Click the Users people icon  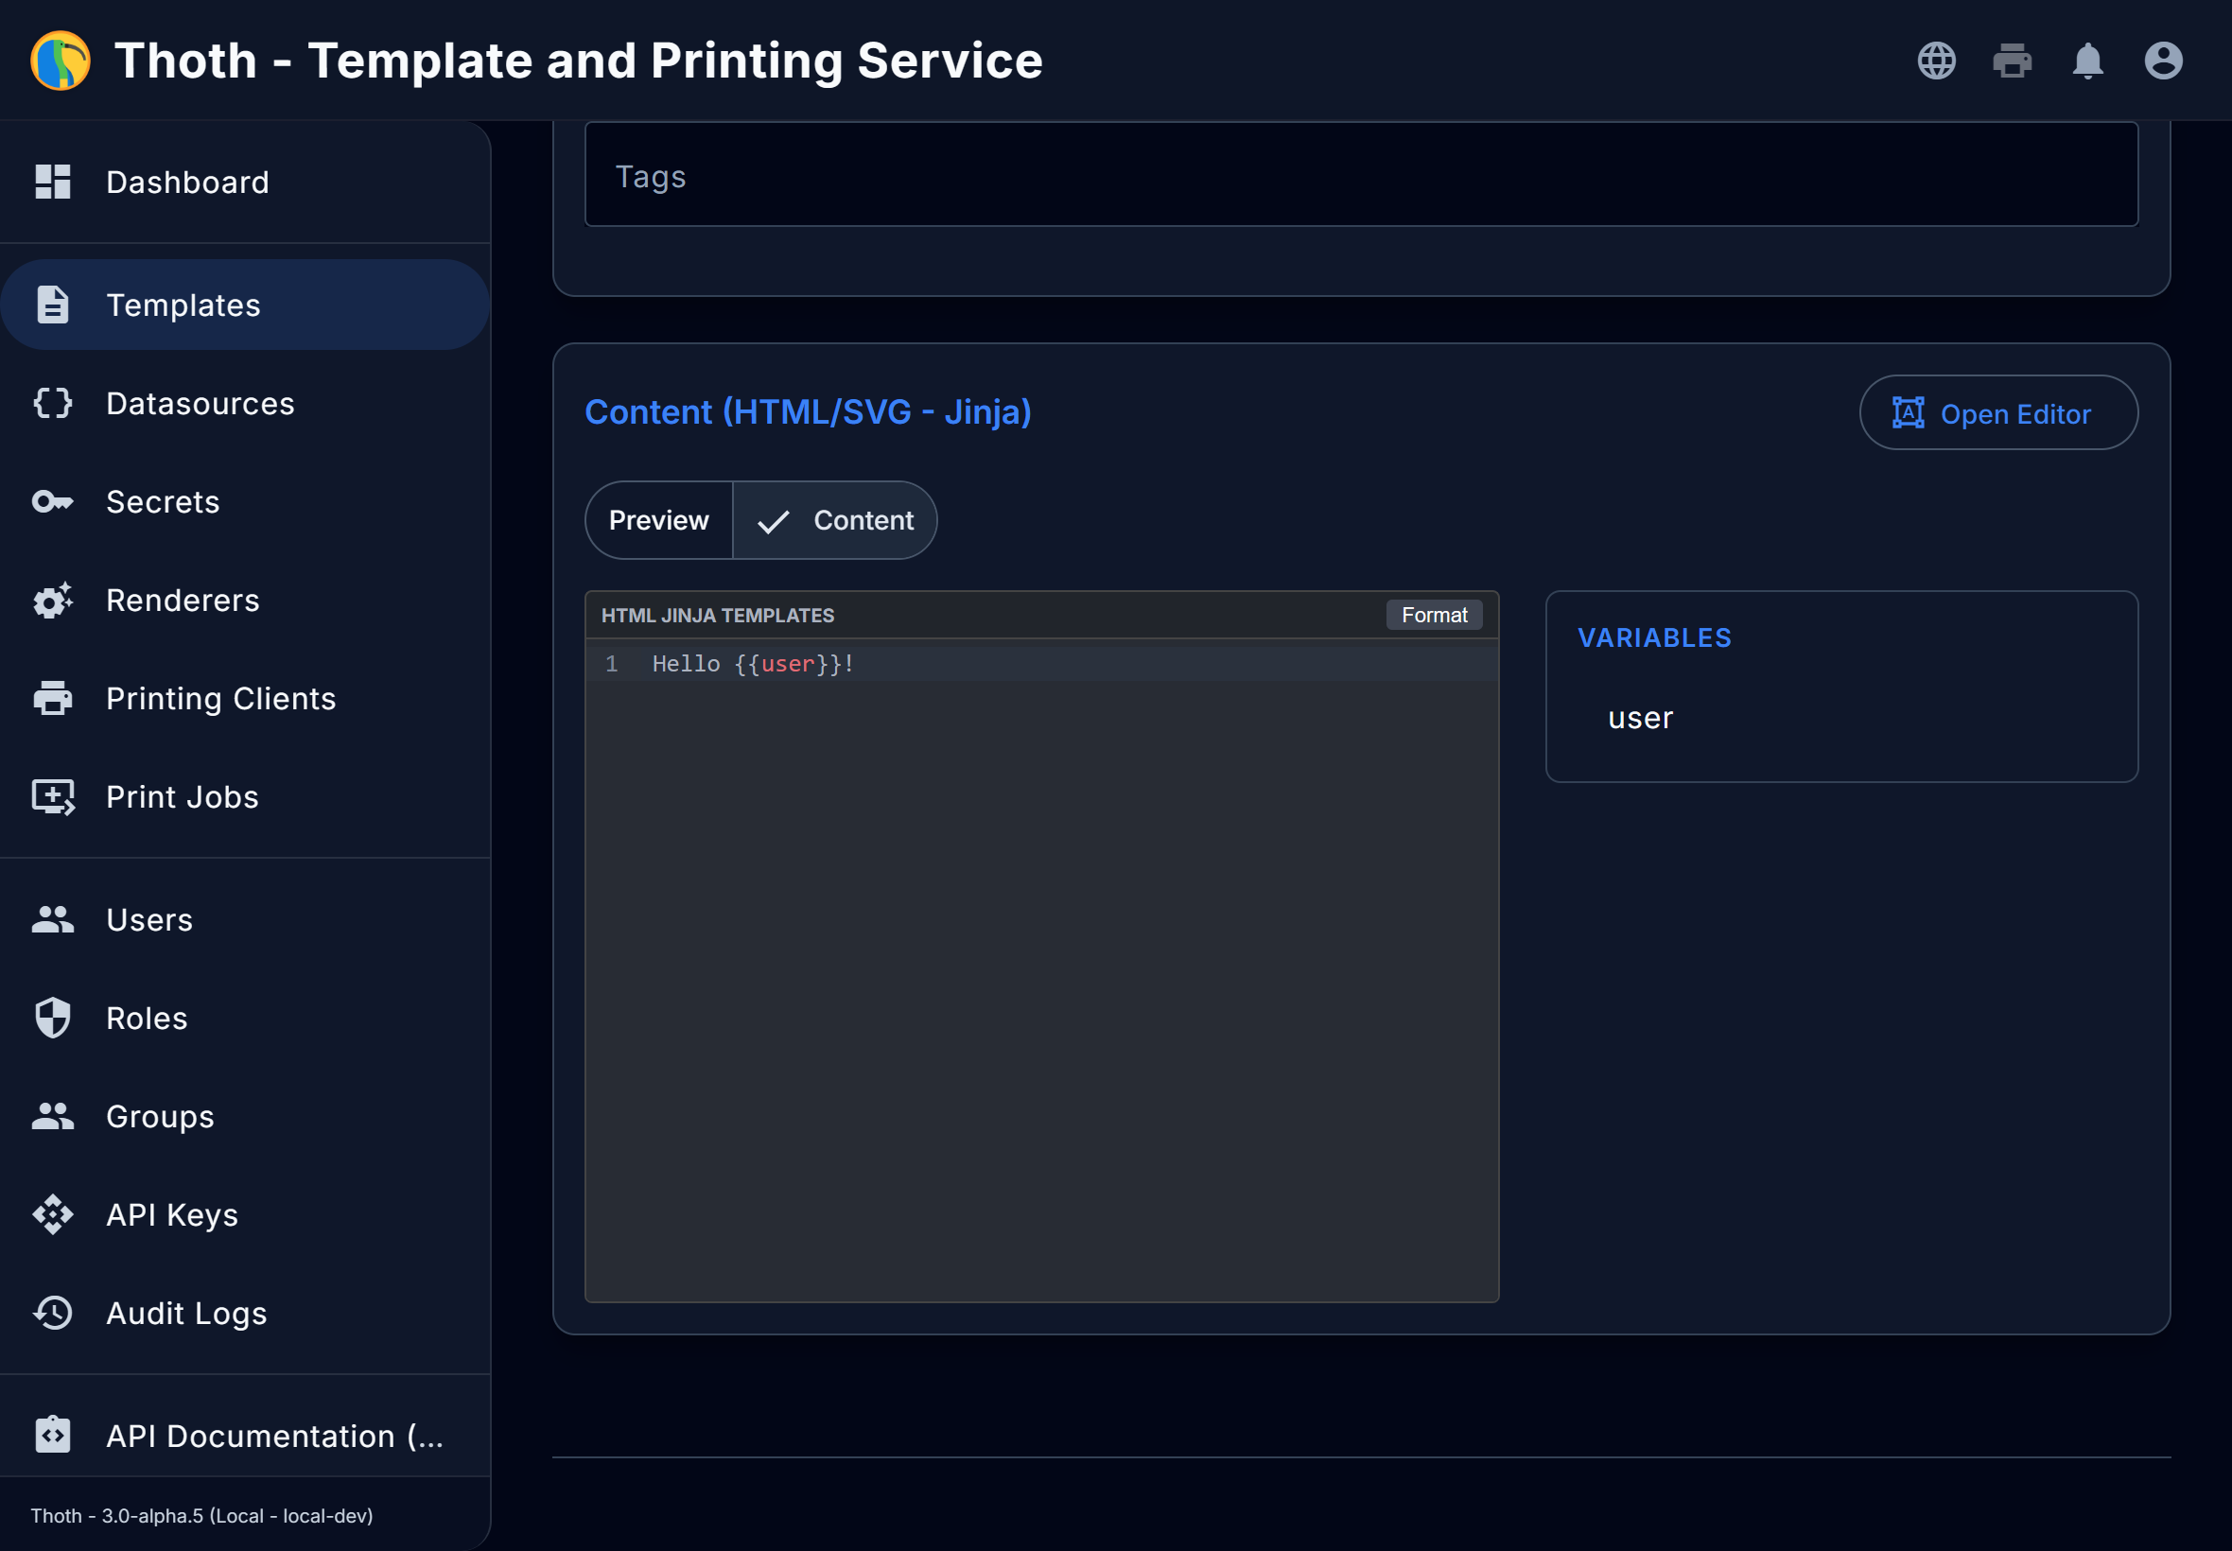pyautogui.click(x=52, y=919)
